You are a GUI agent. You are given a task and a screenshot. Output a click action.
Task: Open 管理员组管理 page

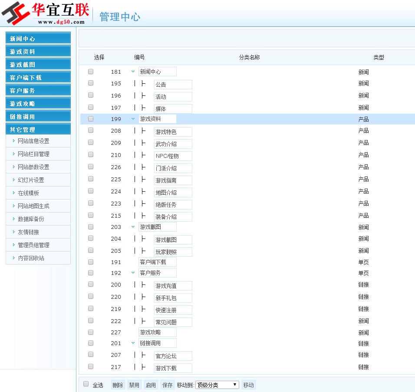coord(33,245)
